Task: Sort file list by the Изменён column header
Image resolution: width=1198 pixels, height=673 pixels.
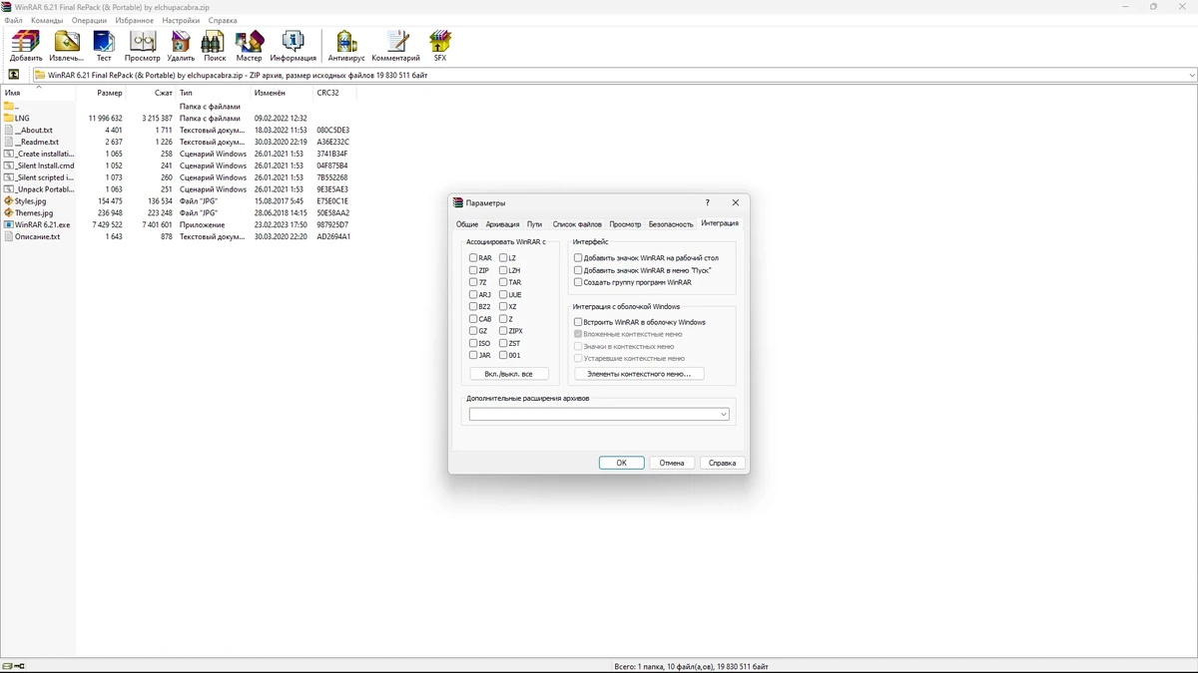Action: pyautogui.click(x=282, y=93)
